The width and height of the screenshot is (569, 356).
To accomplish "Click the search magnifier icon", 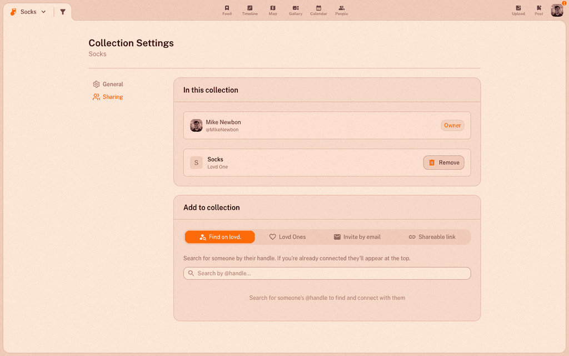I will (191, 273).
